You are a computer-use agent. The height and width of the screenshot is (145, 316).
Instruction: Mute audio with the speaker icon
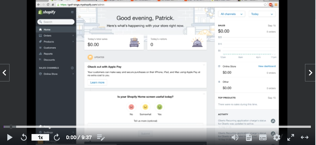(x=235, y=137)
